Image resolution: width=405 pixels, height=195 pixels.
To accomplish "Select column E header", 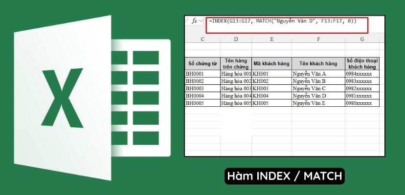I will 272,39.
